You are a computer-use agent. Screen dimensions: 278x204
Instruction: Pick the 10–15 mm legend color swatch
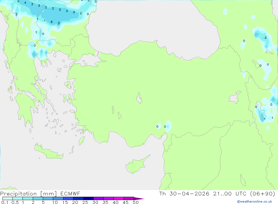(x=58, y=198)
